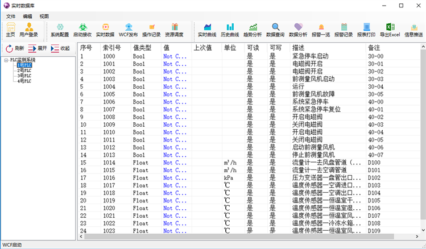The image size is (426, 249).
Task: Open 系统配置 system configuration
Action: [59, 30]
